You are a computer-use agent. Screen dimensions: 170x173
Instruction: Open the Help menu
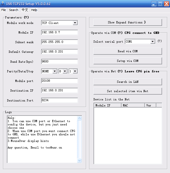pyautogui.click(x=34, y=10)
